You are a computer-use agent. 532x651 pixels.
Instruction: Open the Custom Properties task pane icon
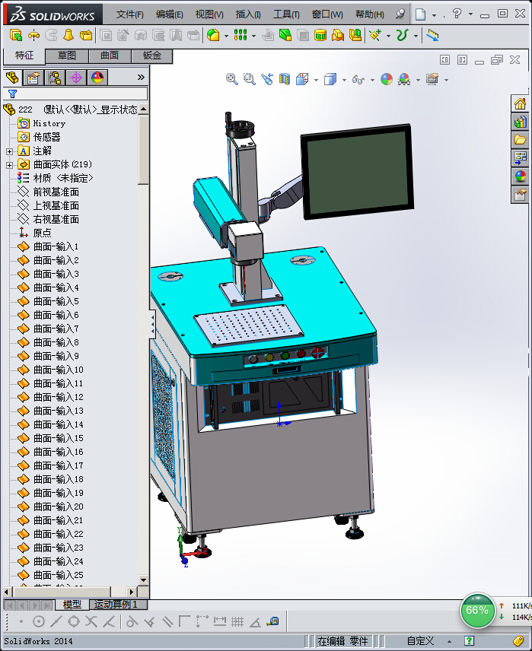tap(521, 194)
